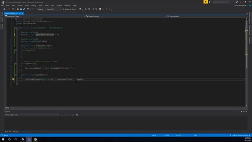Open the Debug menu
Image resolution: width=252 pixels, height=142 pixels.
[x=33, y=6]
